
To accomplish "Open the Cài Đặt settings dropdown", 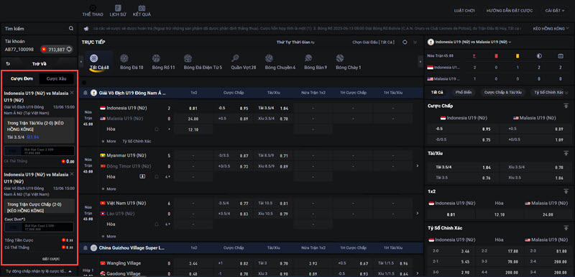I will pos(554,11).
